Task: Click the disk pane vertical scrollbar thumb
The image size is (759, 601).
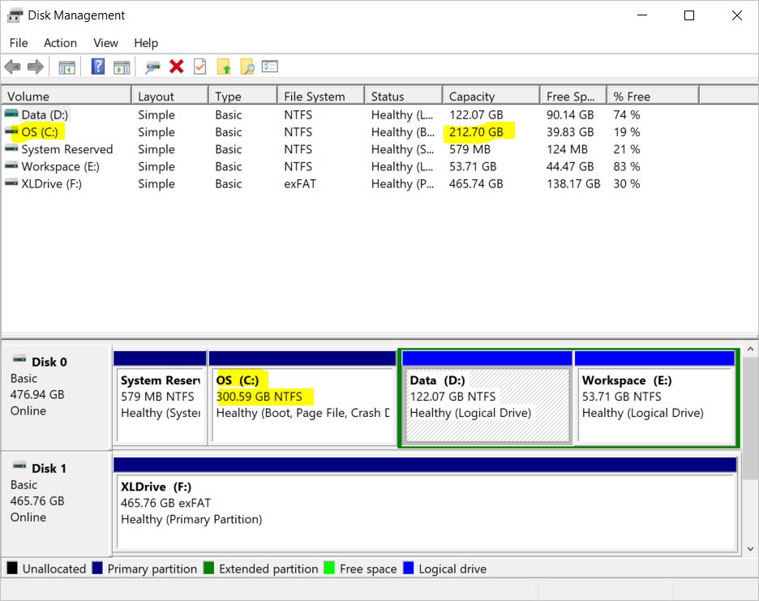Action: [x=750, y=419]
